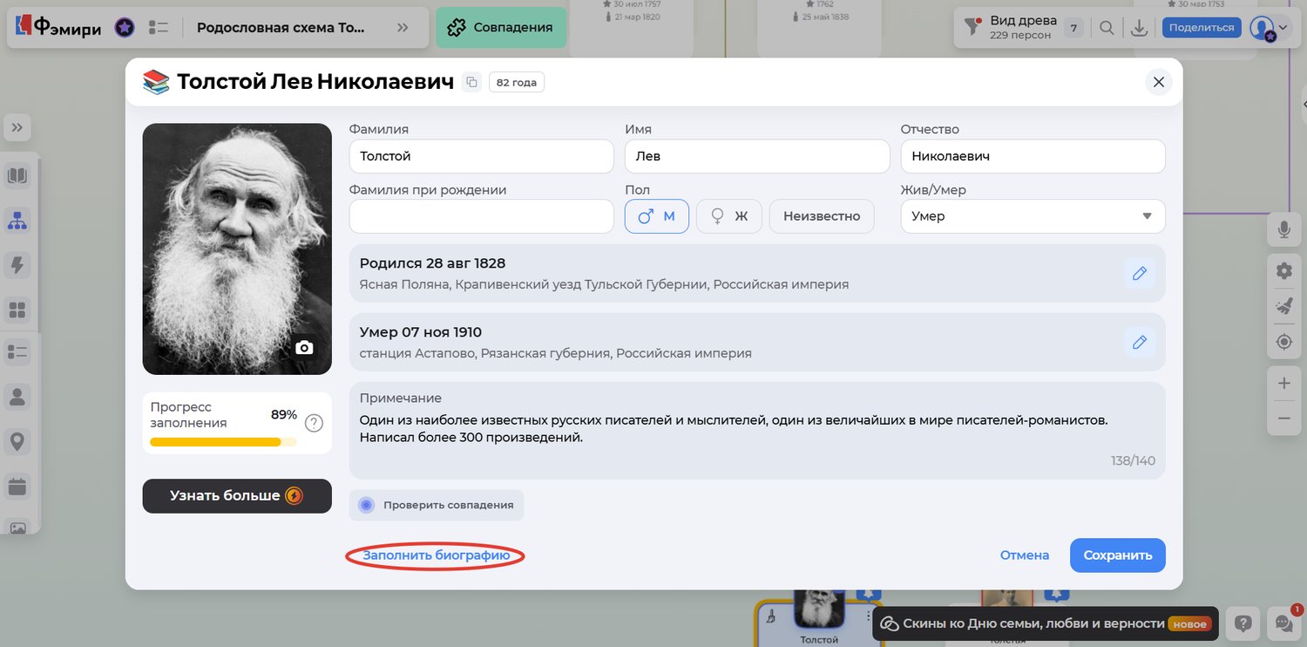This screenshot has width=1307, height=647.
Task: Edit the death date with pencil icon
Action: pyautogui.click(x=1140, y=342)
